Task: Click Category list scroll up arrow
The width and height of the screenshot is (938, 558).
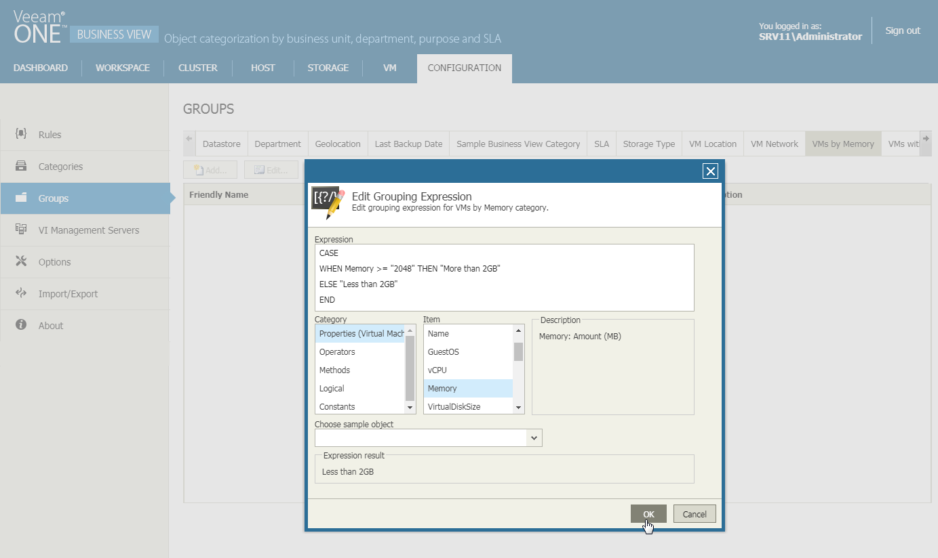Action: 410,330
